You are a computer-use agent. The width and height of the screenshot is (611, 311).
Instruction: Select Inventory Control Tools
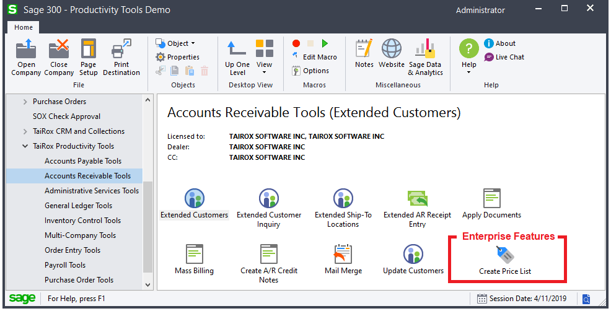[82, 220]
